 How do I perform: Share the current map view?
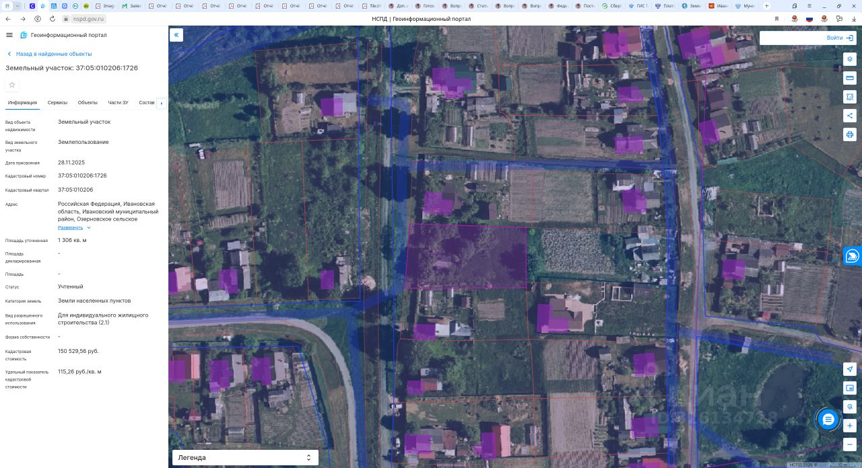850,116
